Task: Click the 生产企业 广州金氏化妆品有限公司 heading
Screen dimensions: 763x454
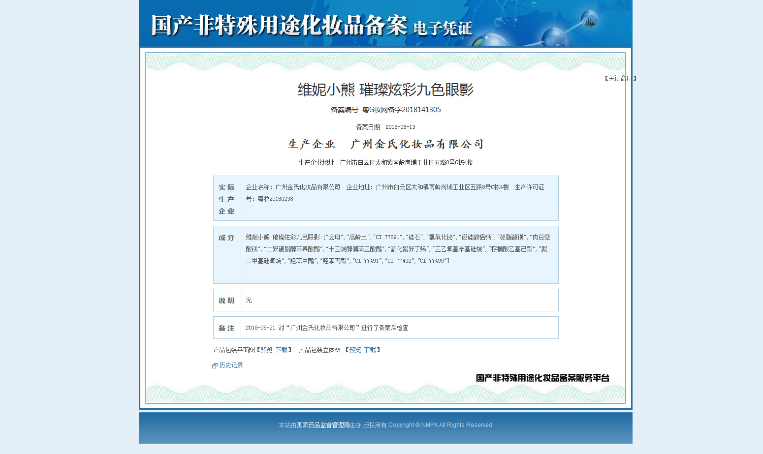Action: pyautogui.click(x=386, y=144)
